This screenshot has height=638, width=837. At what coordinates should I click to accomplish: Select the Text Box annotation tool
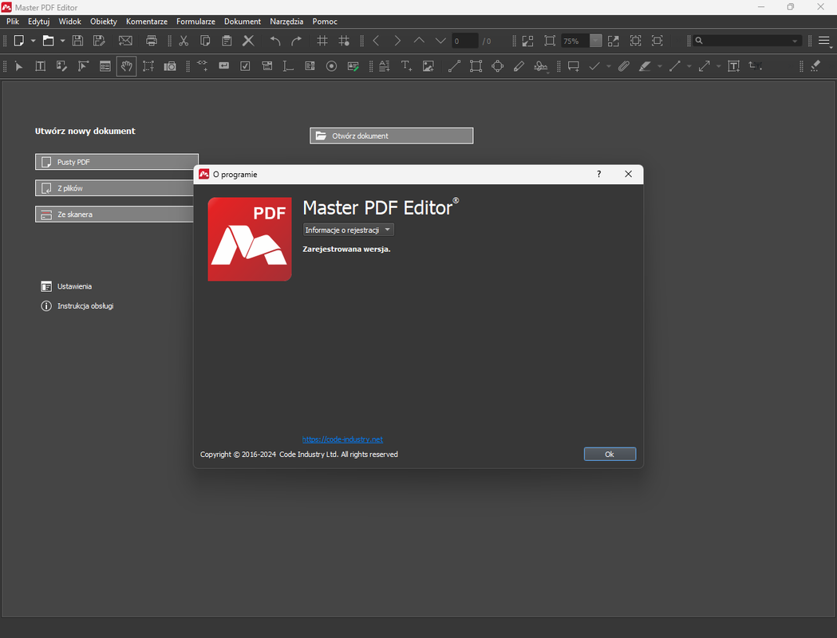point(734,66)
